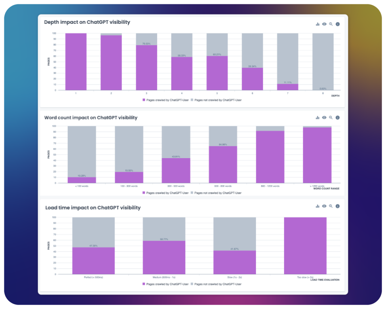Image resolution: width=386 pixels, height=309 pixels.
Task: Click magnifier icon on Word count chart
Action: [x=331, y=118]
